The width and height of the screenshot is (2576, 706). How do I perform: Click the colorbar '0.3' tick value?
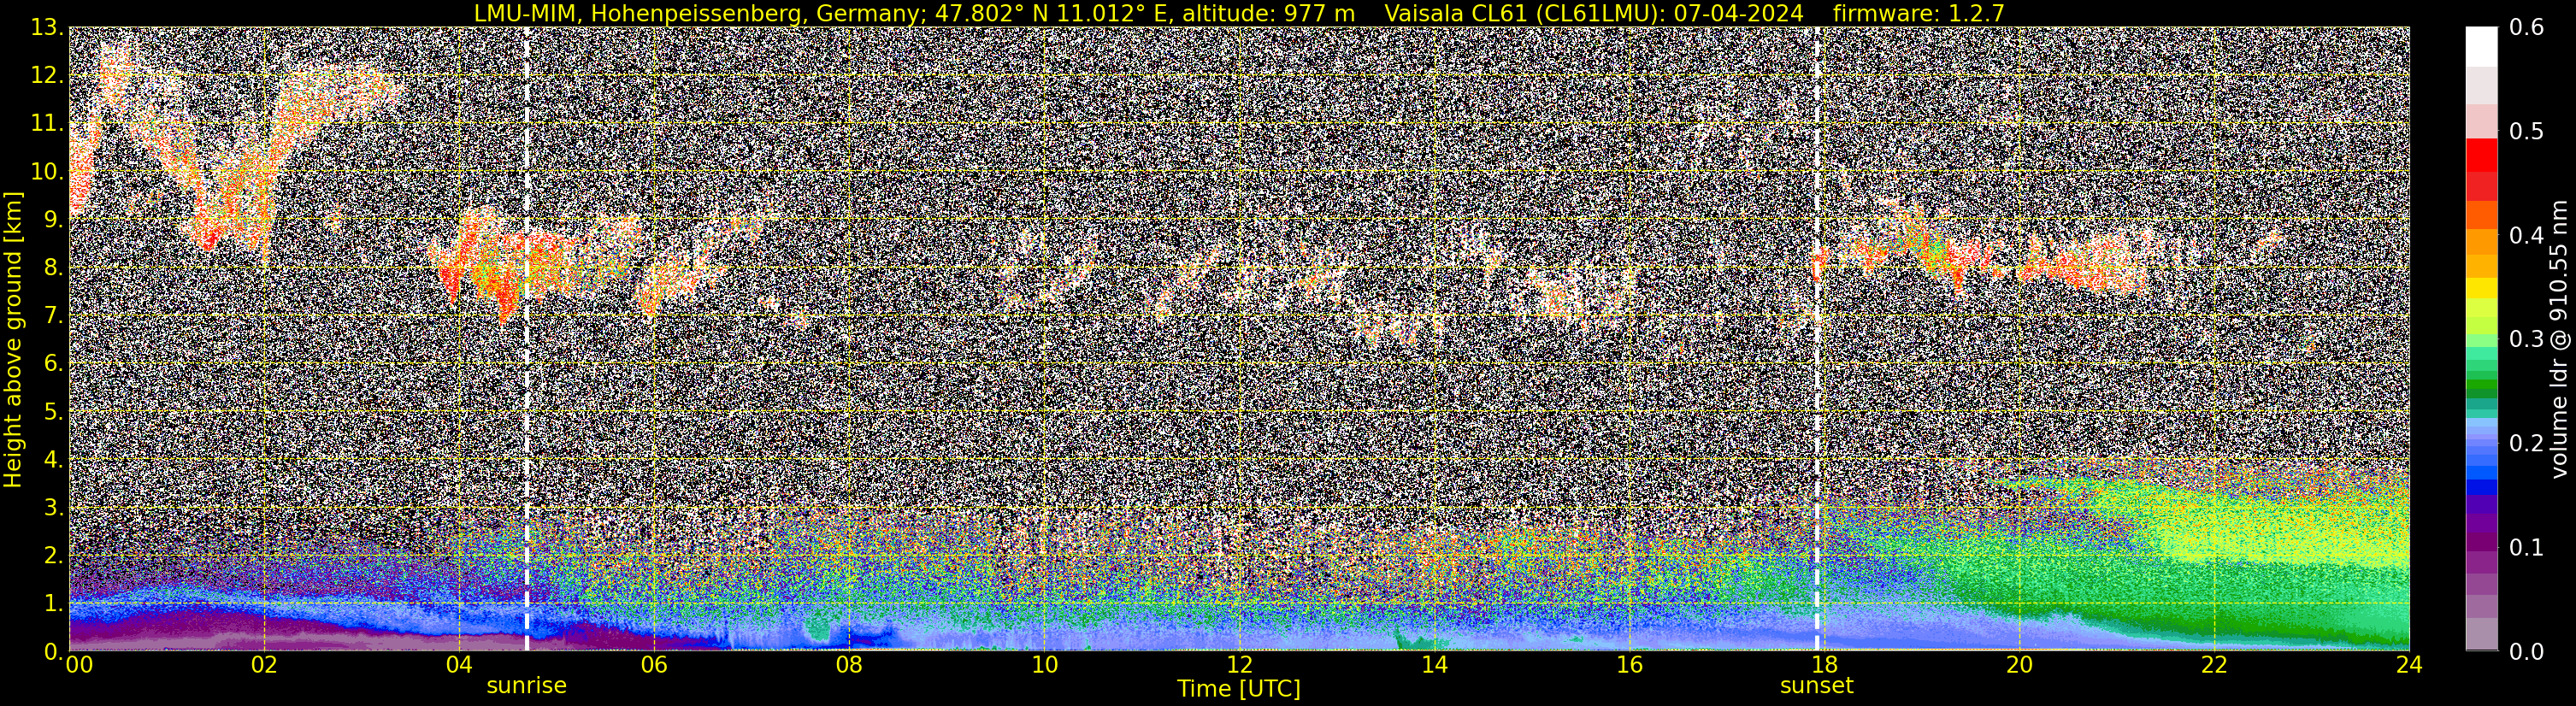click(x=2526, y=340)
